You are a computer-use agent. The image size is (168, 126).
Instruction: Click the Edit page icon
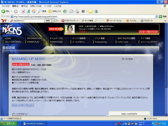tap(83, 11)
